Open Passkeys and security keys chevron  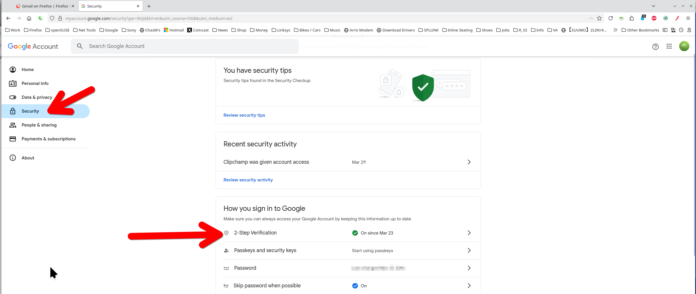click(x=469, y=250)
